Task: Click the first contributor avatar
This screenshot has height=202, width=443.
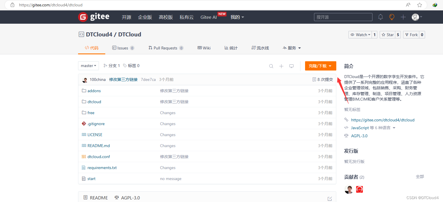Action: click(348, 189)
